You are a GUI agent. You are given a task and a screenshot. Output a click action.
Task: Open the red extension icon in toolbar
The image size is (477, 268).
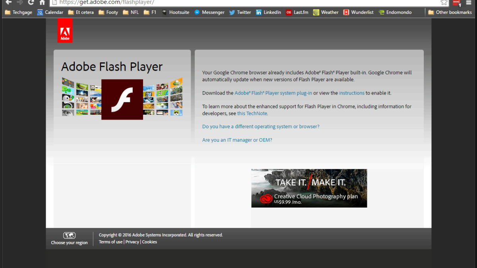click(x=457, y=3)
